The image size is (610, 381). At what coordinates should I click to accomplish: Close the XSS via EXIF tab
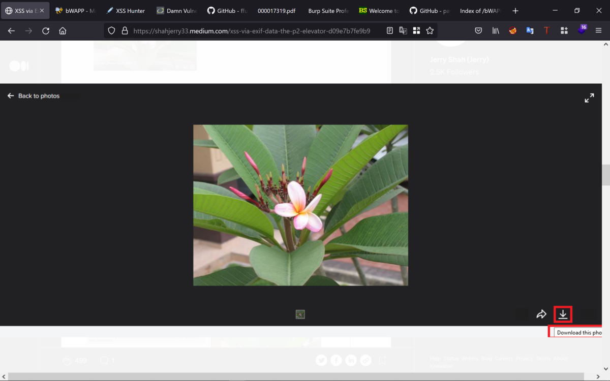pyautogui.click(x=42, y=11)
